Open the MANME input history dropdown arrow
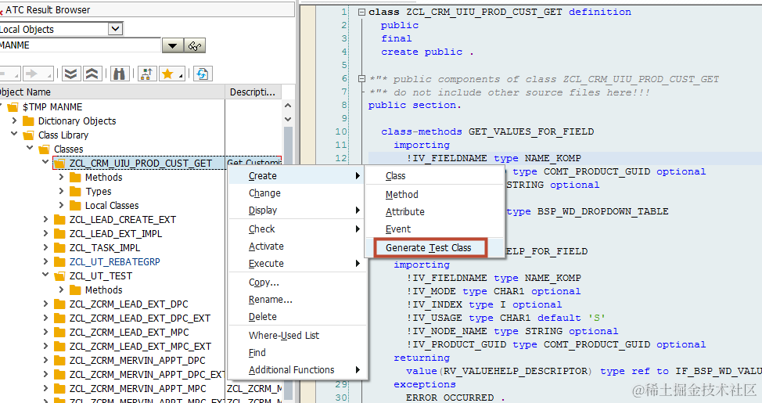 pyautogui.click(x=172, y=45)
